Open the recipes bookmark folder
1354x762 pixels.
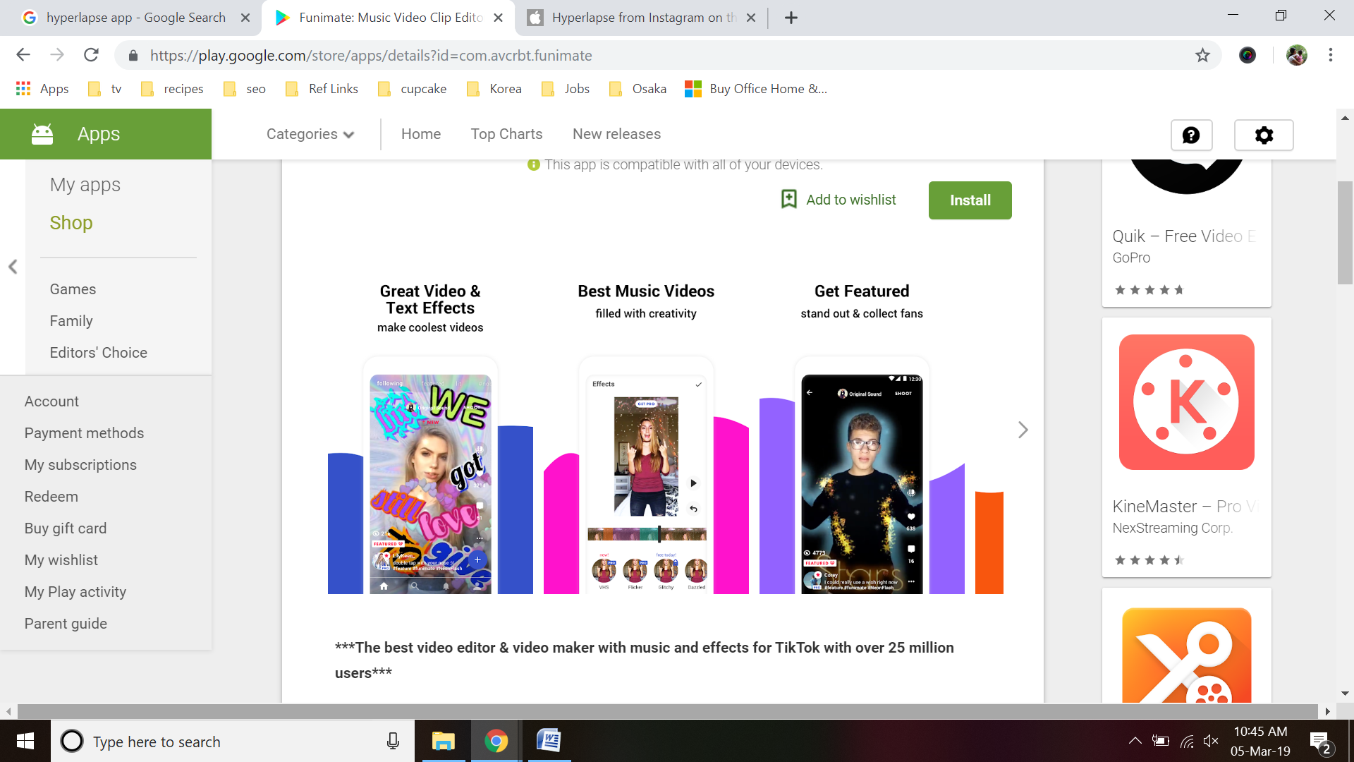[x=172, y=89]
